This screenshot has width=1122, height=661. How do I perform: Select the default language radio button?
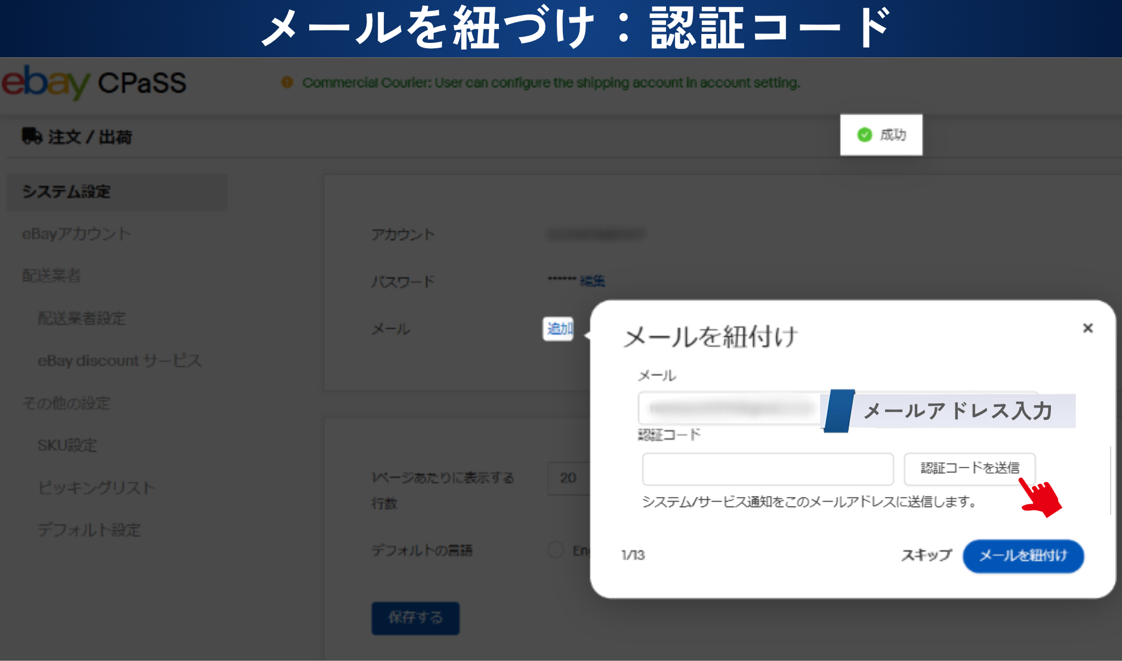tap(556, 550)
